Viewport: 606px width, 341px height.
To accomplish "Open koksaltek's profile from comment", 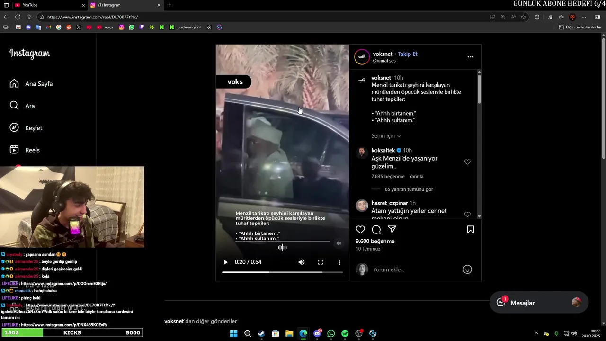I will tap(383, 150).
